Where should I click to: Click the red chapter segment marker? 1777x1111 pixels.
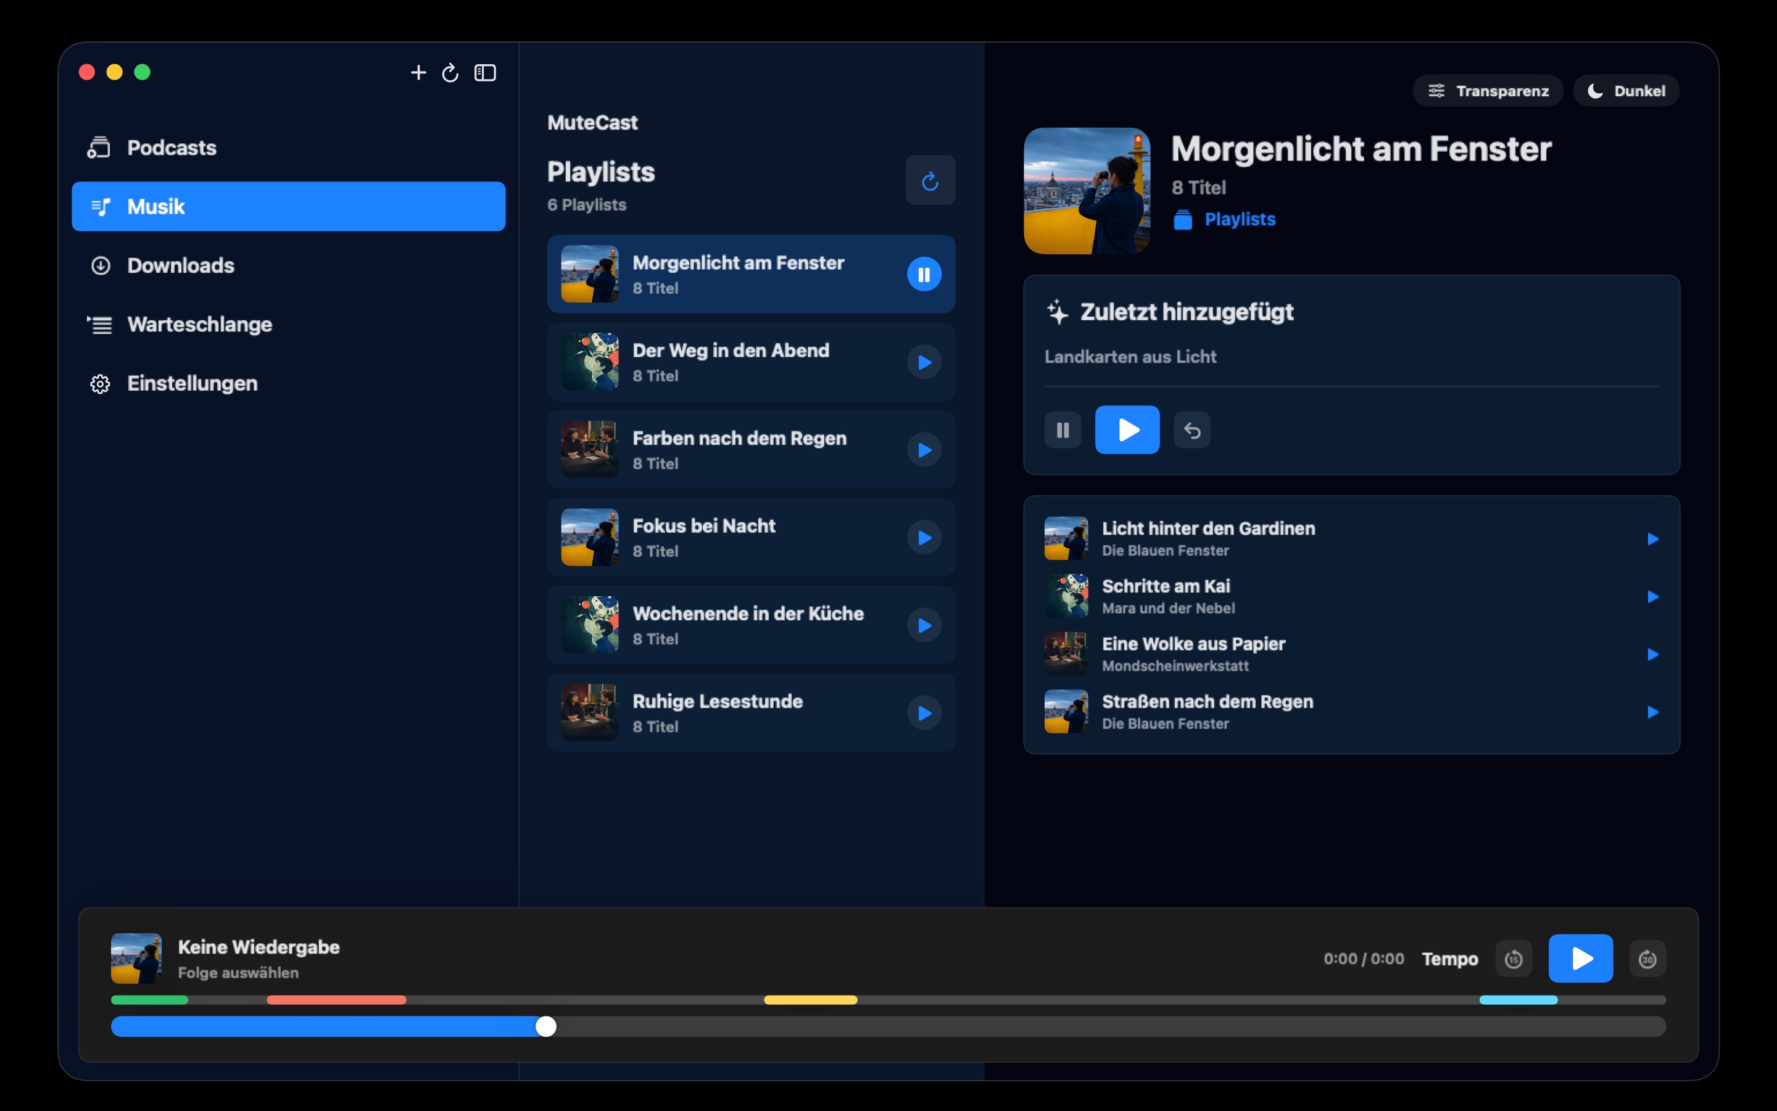[x=336, y=1000]
